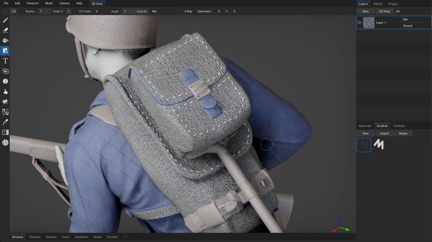Screen dimensions: 432x242
Task: Switch to the Text tool
Action: 5,61
